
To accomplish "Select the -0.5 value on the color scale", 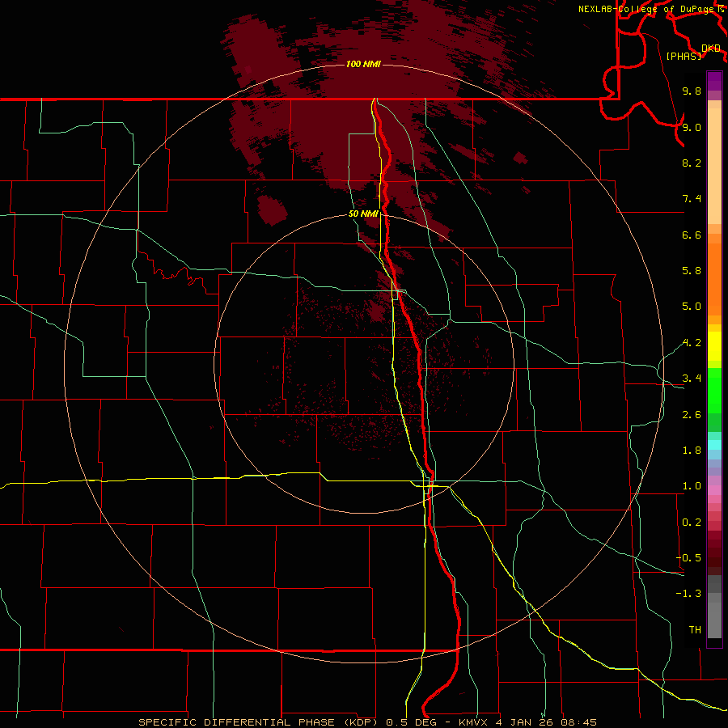I will 688,557.
